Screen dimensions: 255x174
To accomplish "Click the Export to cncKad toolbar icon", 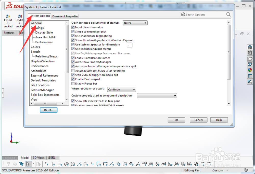I will [x=8, y=21].
